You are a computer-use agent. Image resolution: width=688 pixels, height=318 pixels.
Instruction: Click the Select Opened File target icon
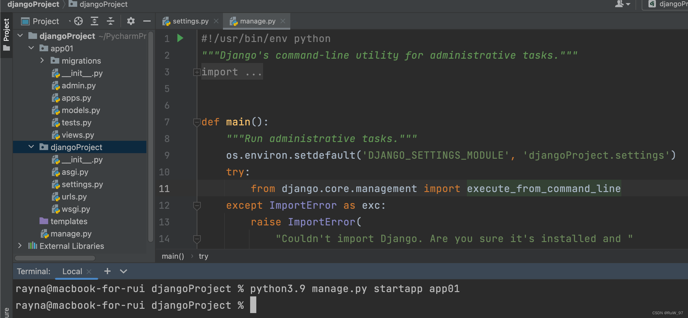click(78, 21)
